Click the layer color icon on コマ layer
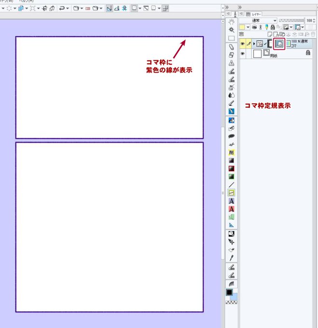Screen dimensions: 318x328 point(289,43)
